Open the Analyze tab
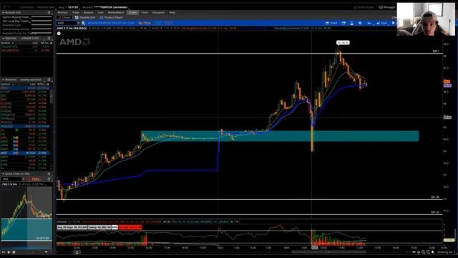Screen dimensions: 458x258 click(x=88, y=13)
